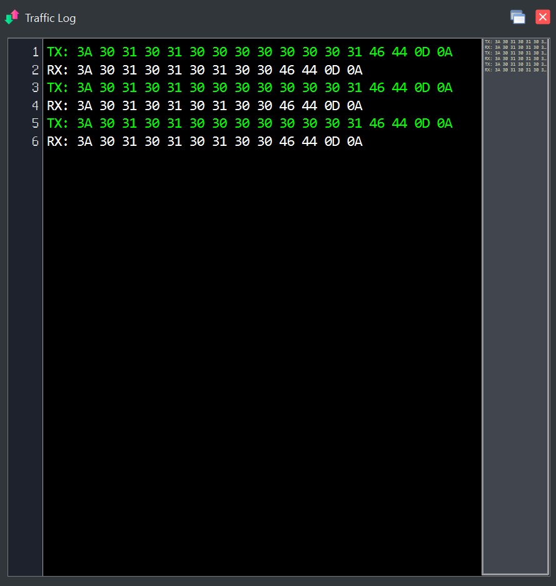Click line number 6 in the gutter
The width and height of the screenshot is (556, 586).
(x=34, y=141)
